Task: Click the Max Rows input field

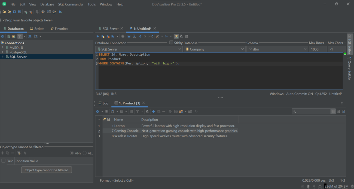Action: point(318,49)
